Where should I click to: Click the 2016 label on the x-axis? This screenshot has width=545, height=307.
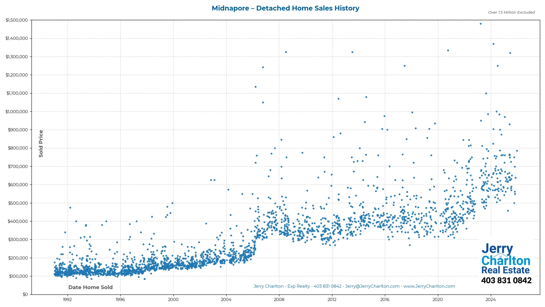point(385,299)
